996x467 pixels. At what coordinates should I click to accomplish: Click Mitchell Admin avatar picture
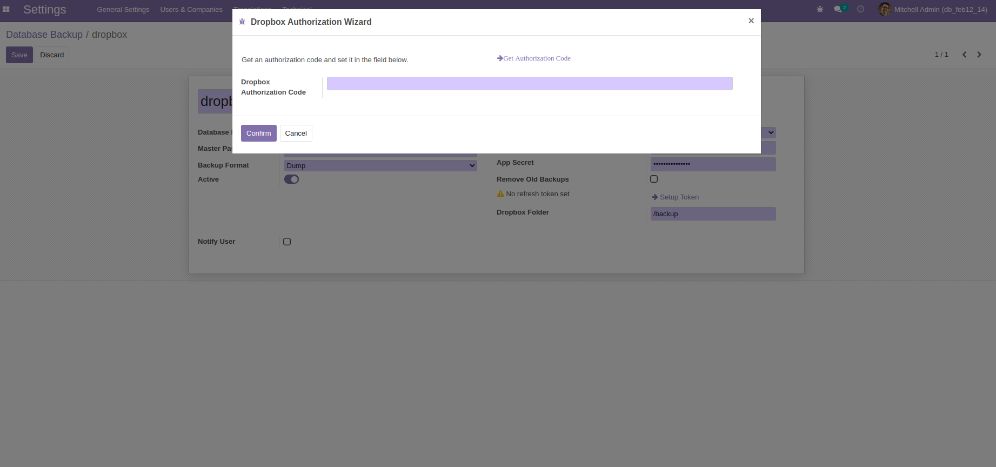point(885,9)
